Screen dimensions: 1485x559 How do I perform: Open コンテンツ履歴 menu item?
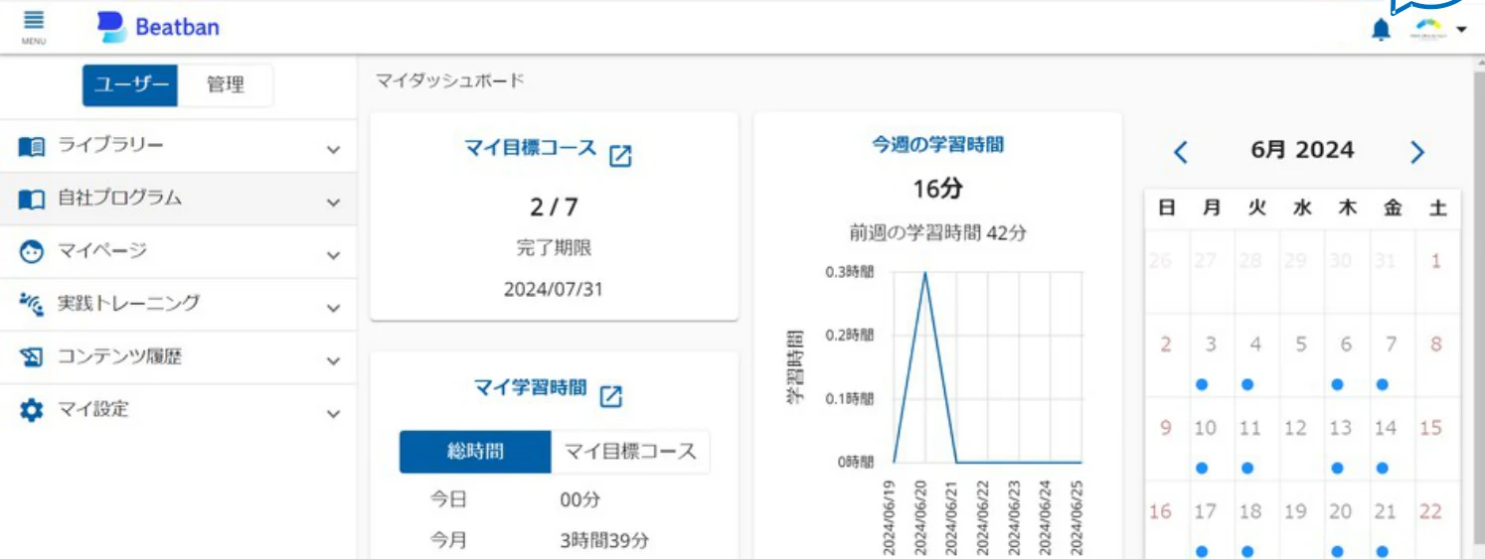click(178, 356)
